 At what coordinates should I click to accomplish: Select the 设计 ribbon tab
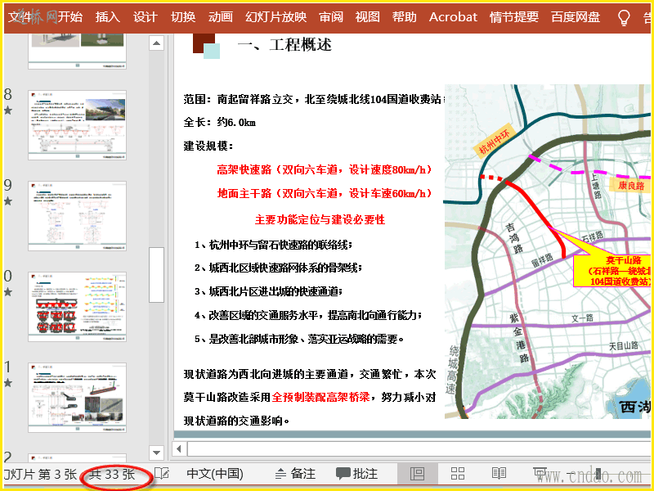pyautogui.click(x=146, y=16)
